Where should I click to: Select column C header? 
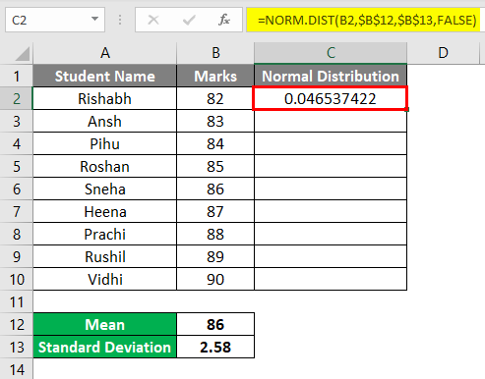click(x=331, y=53)
